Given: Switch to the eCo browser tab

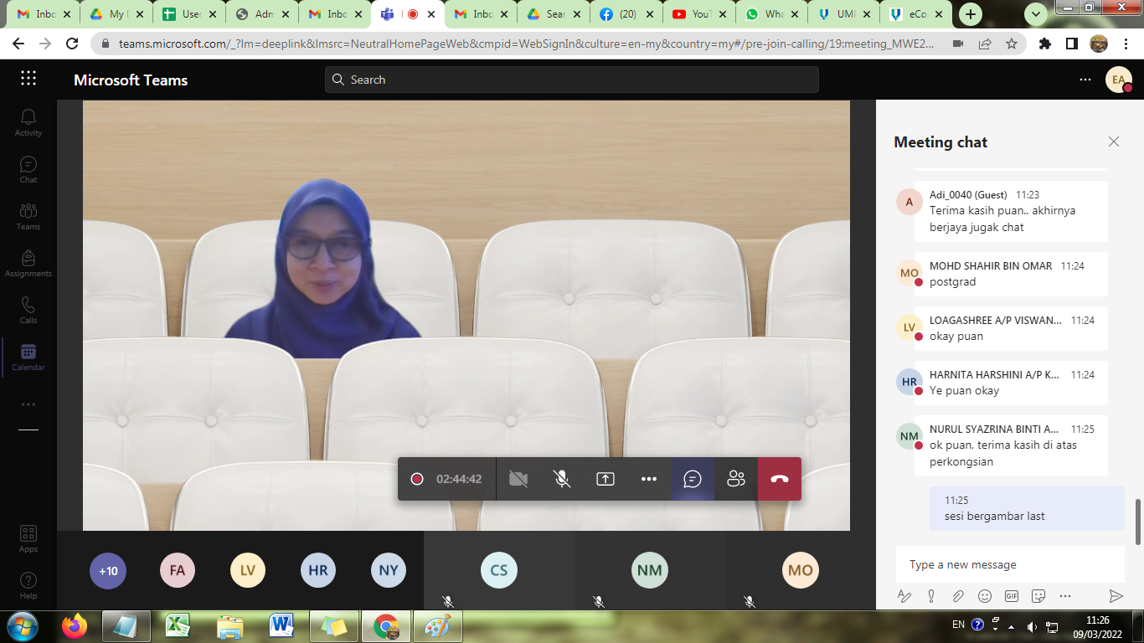Looking at the screenshot, I should 917,14.
